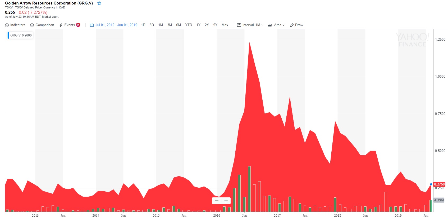Click the Comparison plus icon
448x223 pixels.
tap(32, 25)
